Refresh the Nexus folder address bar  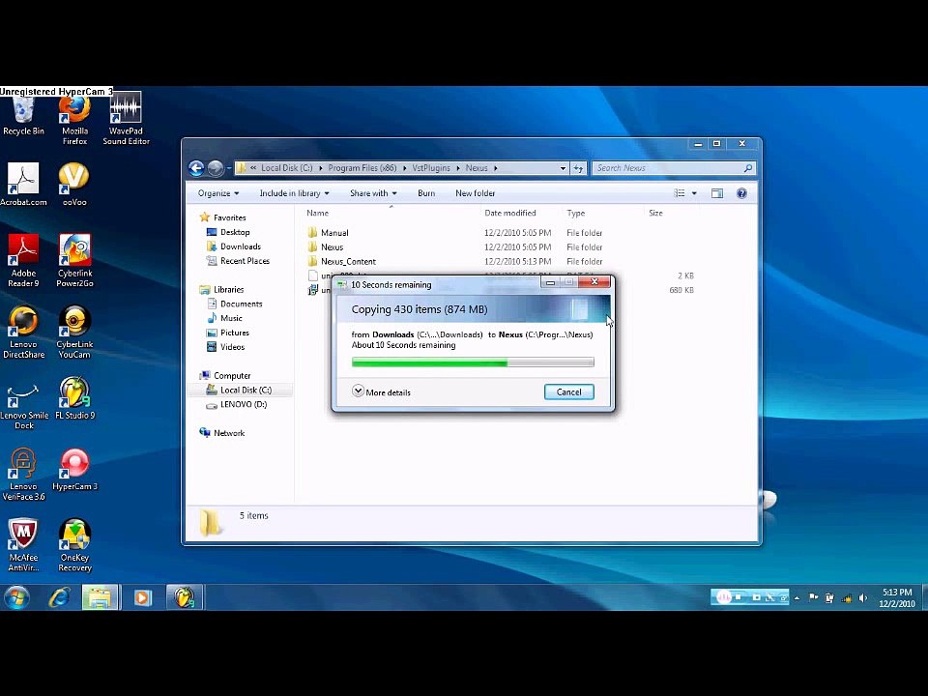(x=579, y=168)
